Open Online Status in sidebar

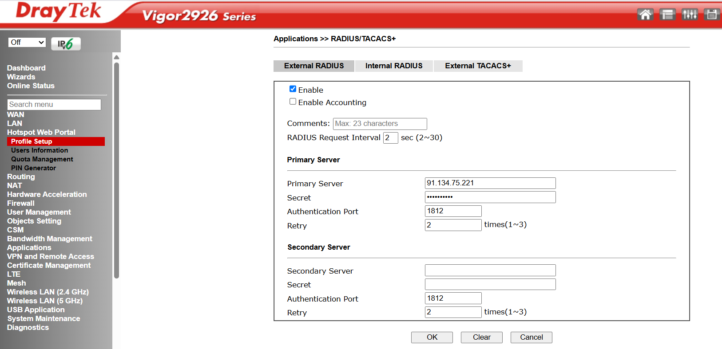click(31, 86)
